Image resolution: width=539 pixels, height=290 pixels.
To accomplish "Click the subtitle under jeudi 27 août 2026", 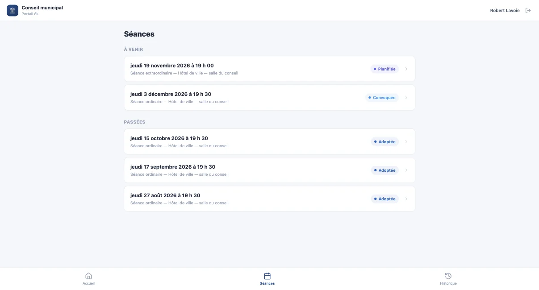I will click(x=180, y=203).
